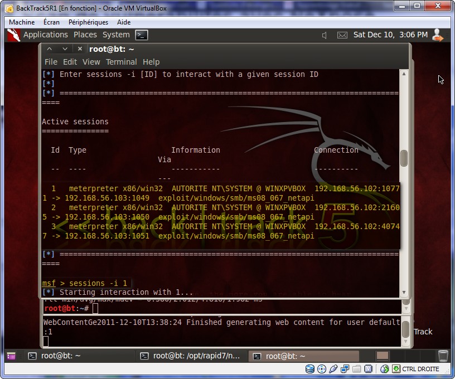Click the CTRL DROITE host key label
Screen dimensions: 455x379
point(420,369)
